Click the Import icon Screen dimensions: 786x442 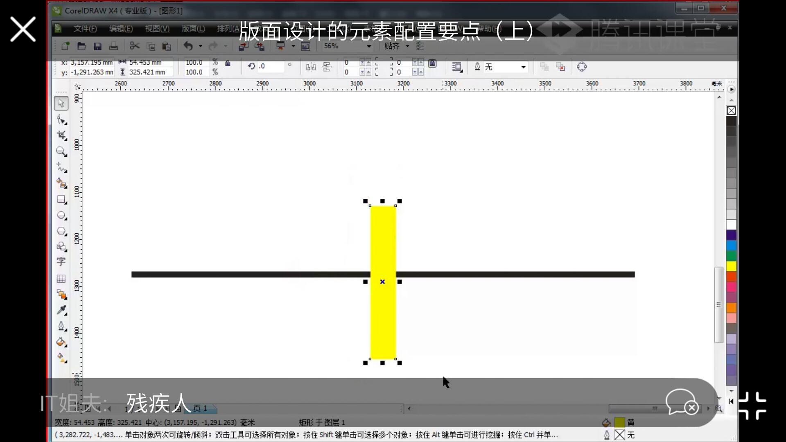point(244,46)
